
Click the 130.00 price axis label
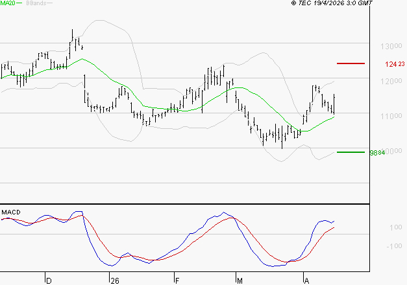[391, 47]
